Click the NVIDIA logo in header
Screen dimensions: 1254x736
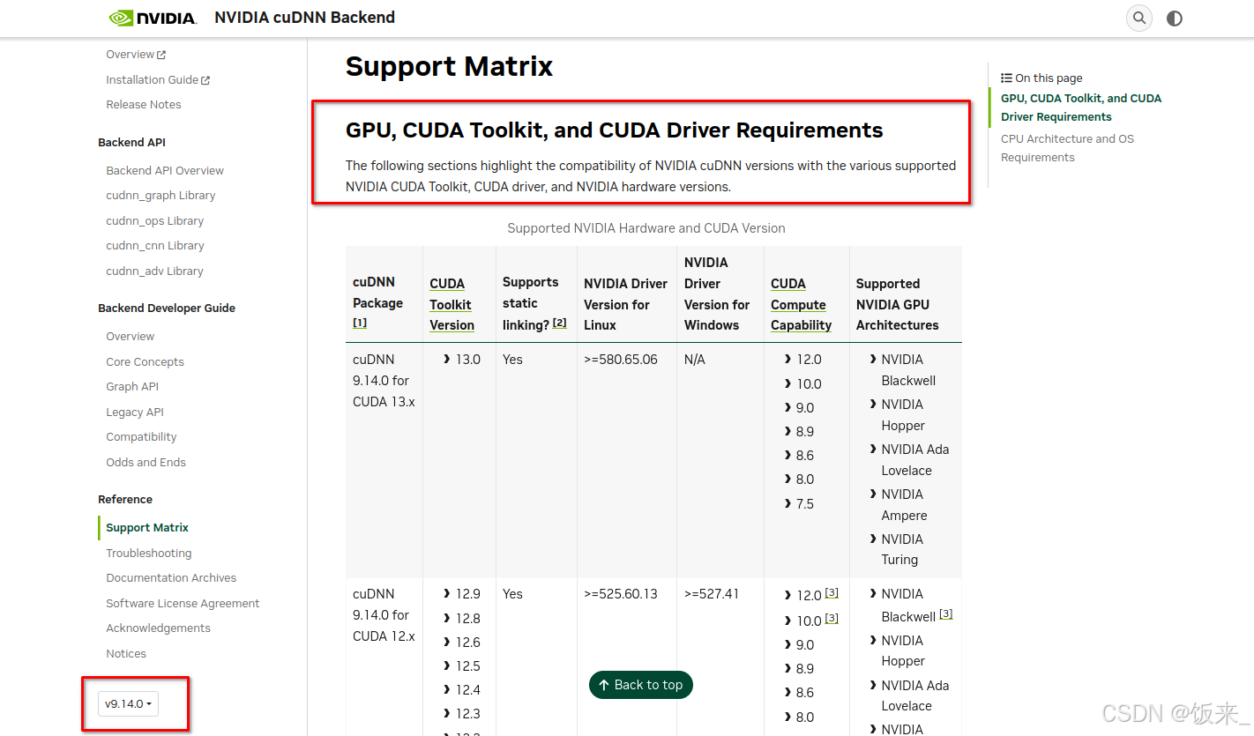pos(152,18)
